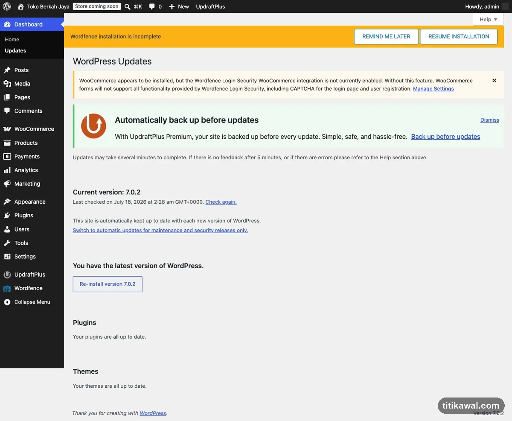Click the WordPress Updates page heading

pos(112,61)
